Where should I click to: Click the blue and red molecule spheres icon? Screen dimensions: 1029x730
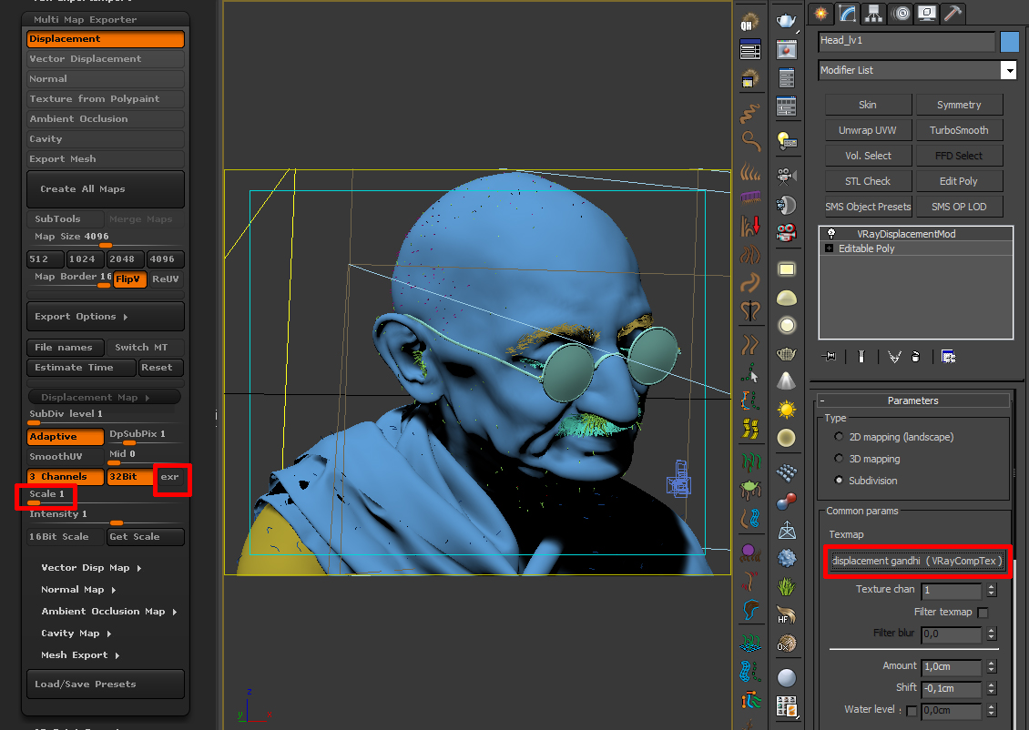786,502
